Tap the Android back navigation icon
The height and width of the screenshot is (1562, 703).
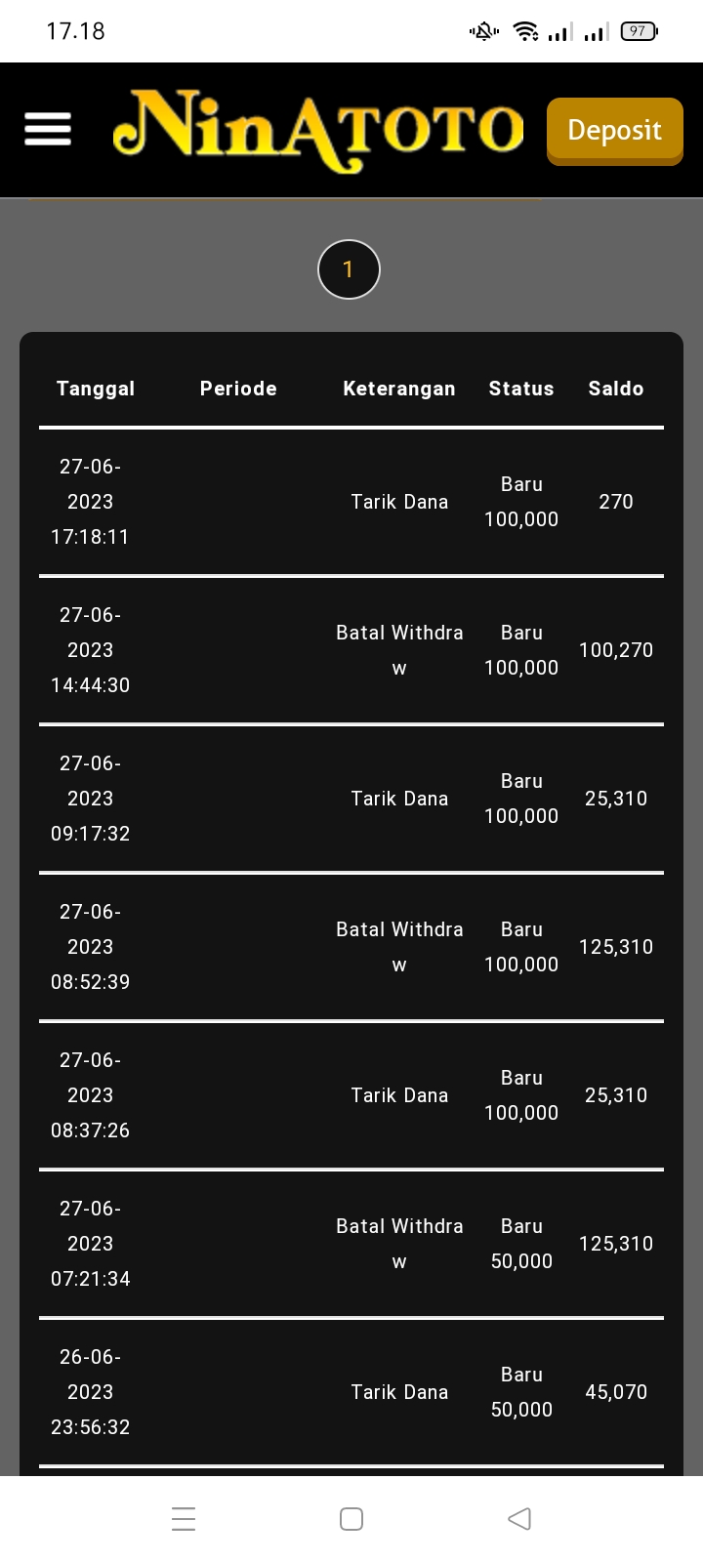[519, 1518]
